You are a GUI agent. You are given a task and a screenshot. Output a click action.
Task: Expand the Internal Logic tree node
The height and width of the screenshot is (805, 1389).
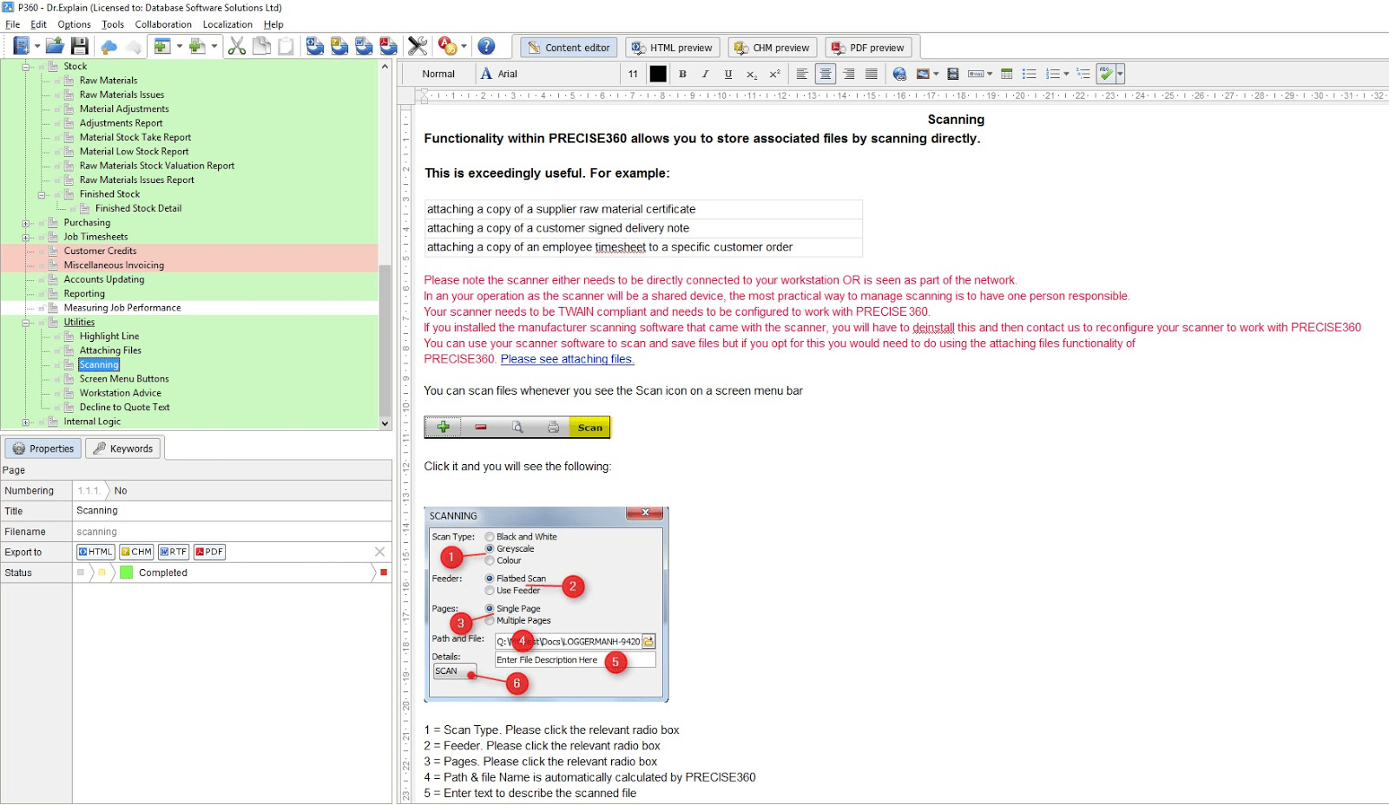coord(26,422)
